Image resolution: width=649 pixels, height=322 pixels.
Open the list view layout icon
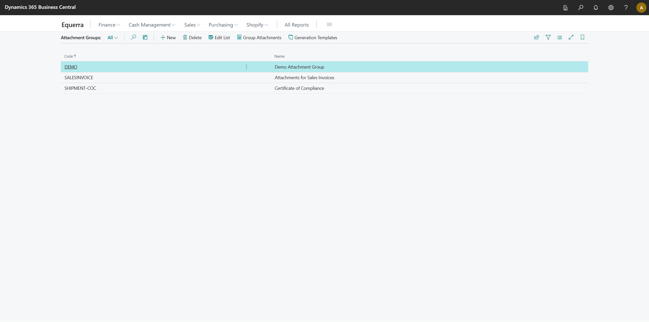pyautogui.click(x=560, y=37)
